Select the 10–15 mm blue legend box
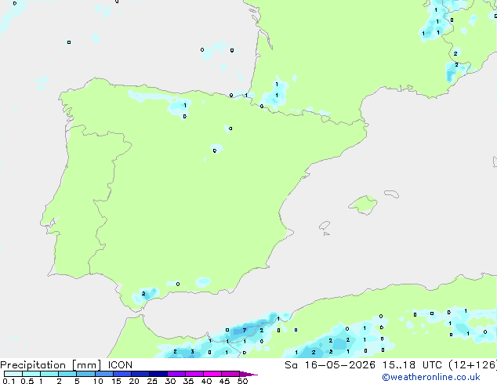This screenshot has height=384, width=497. click(104, 374)
